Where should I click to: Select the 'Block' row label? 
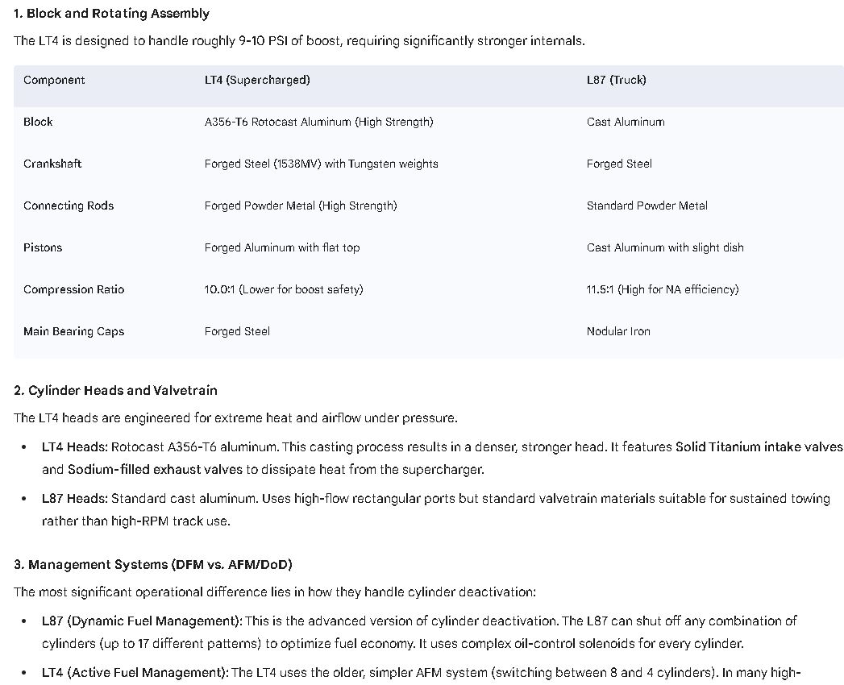point(38,122)
